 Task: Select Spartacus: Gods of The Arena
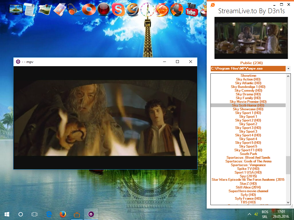click(x=248, y=161)
